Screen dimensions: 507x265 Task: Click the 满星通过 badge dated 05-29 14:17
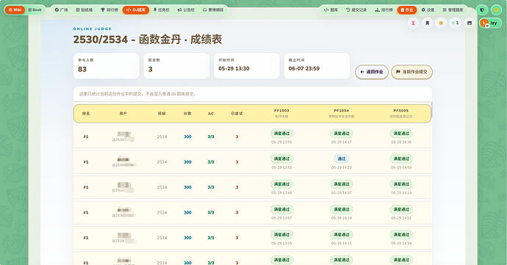pyautogui.click(x=342, y=134)
